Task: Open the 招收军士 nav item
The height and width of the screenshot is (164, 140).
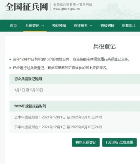Action: [x=129, y=26]
